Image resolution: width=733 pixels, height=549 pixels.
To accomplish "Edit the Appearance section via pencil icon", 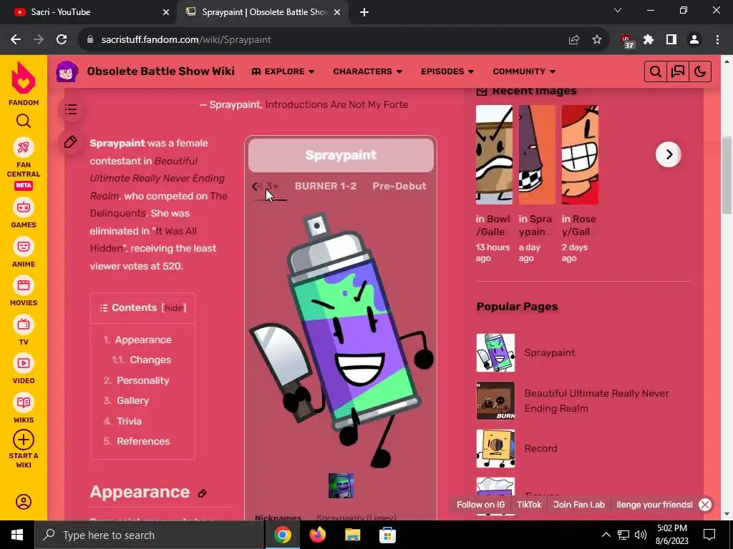I will point(203,493).
